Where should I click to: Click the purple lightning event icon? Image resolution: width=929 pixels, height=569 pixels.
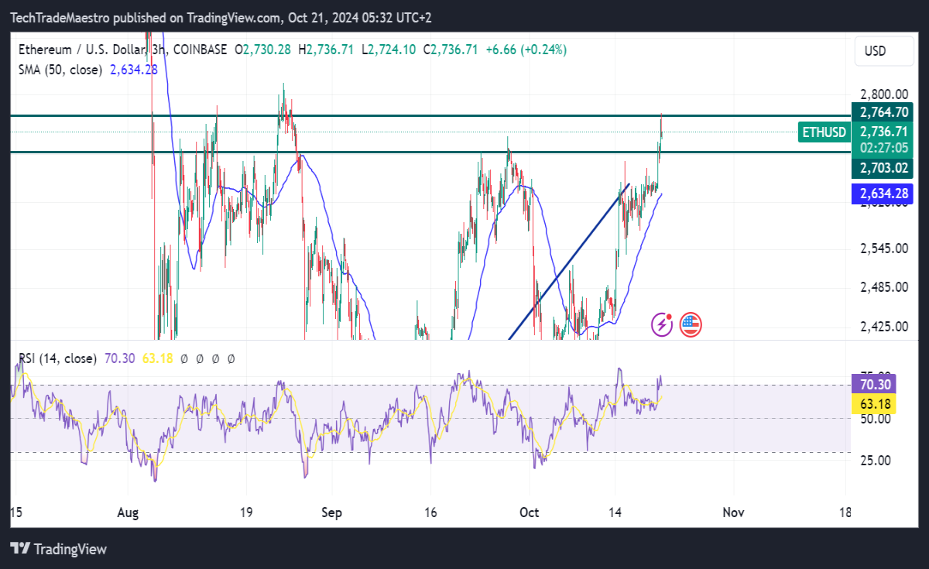click(662, 324)
